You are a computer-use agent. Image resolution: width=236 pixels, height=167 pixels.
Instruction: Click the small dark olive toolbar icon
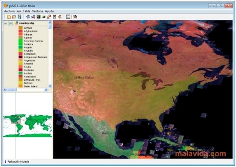(44, 17)
